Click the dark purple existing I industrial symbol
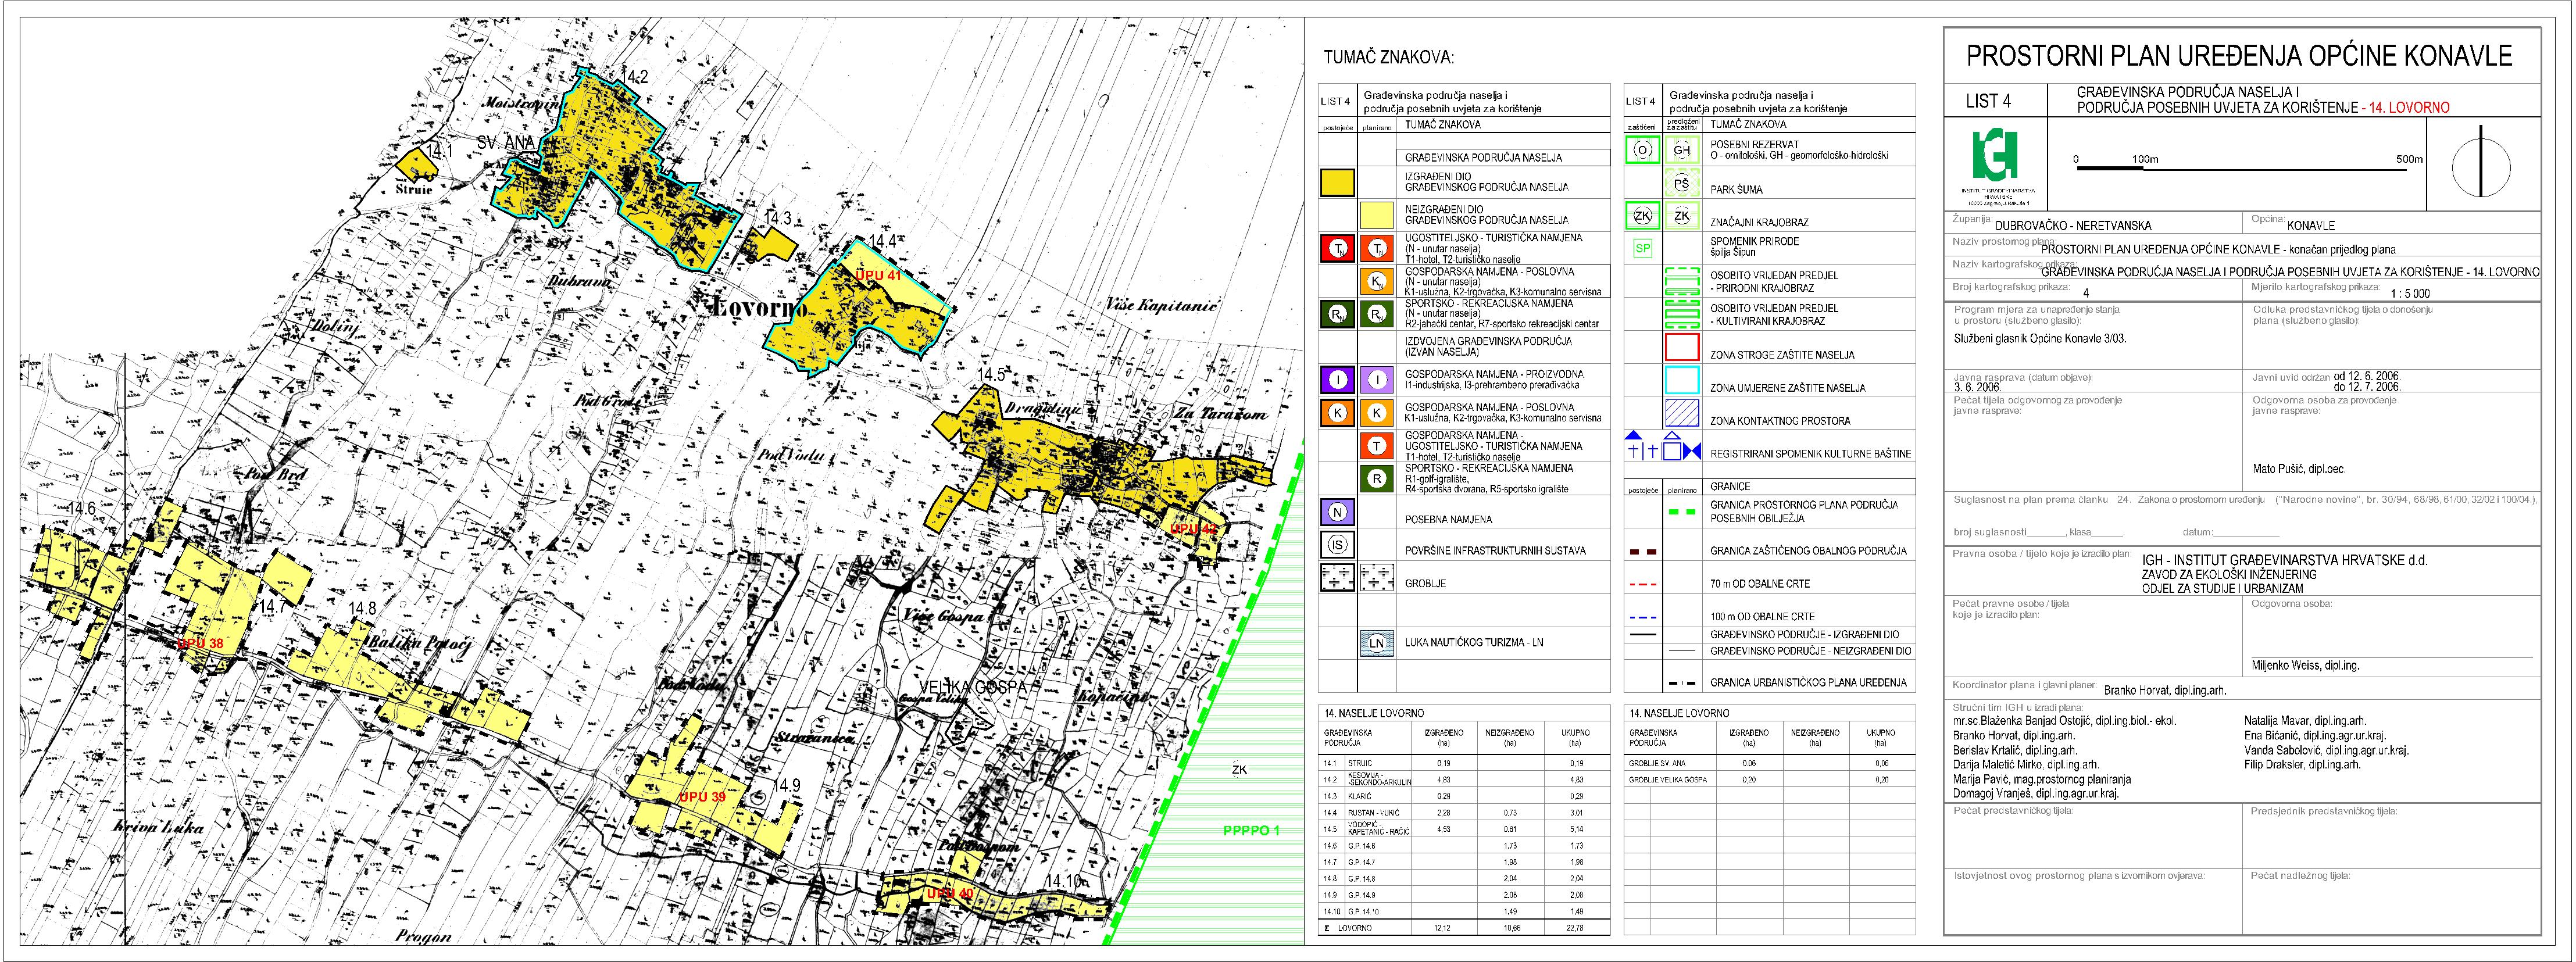 click(1337, 379)
